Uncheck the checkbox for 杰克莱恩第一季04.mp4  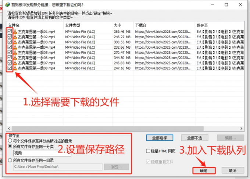[x=10, y=47]
